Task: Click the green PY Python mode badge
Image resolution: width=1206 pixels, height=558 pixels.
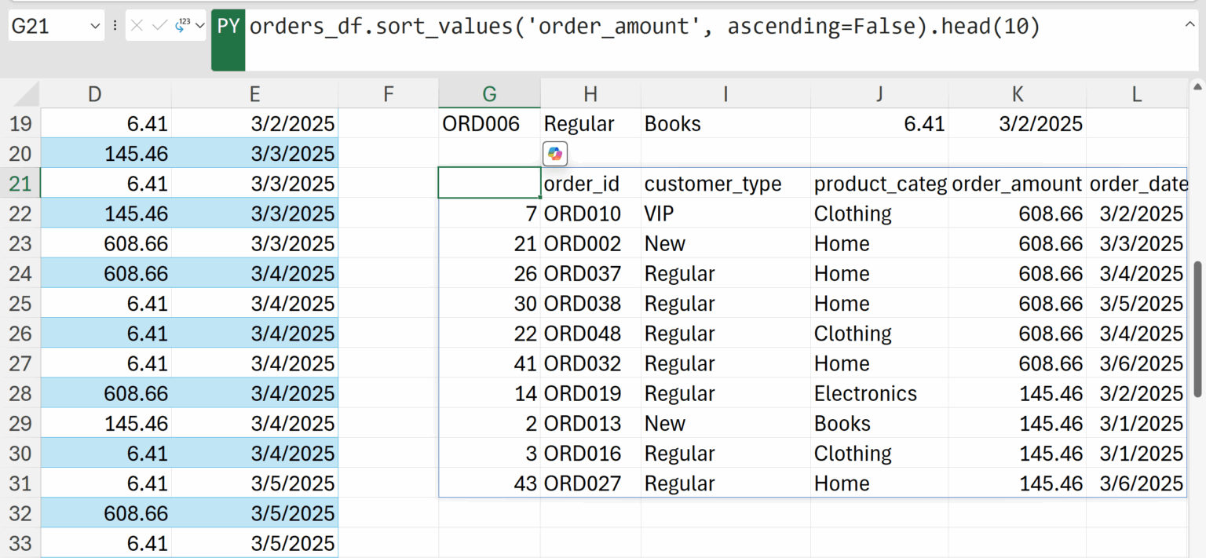Action: click(x=228, y=27)
